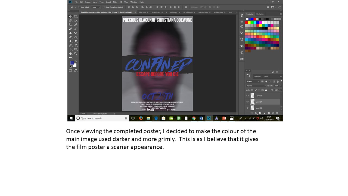The height and width of the screenshot is (196, 348).
Task: Pick the red swatch in Swatches panel
Action: [247, 23]
